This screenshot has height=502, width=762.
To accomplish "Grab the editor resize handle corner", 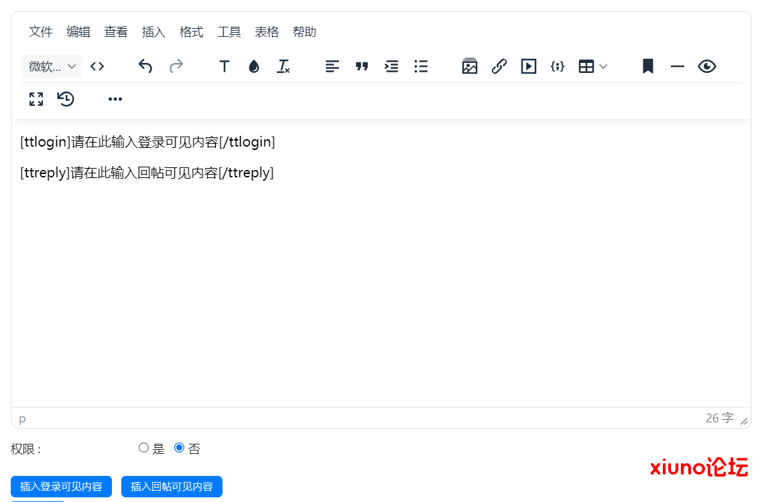I will [744, 420].
